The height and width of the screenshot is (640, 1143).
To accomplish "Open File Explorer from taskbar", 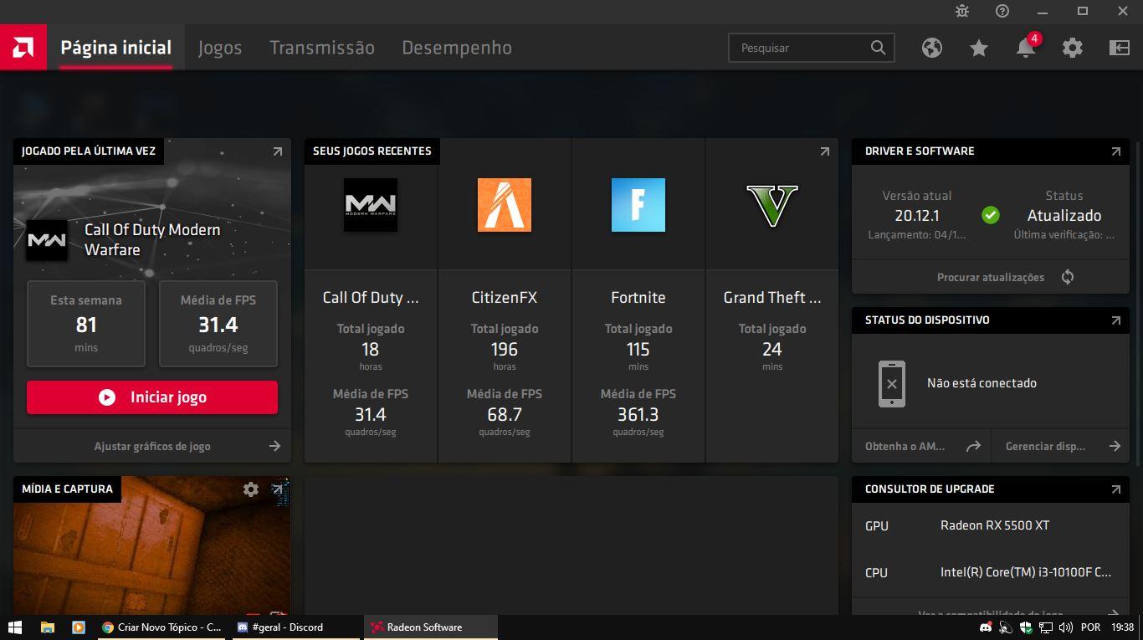I will tap(48, 627).
